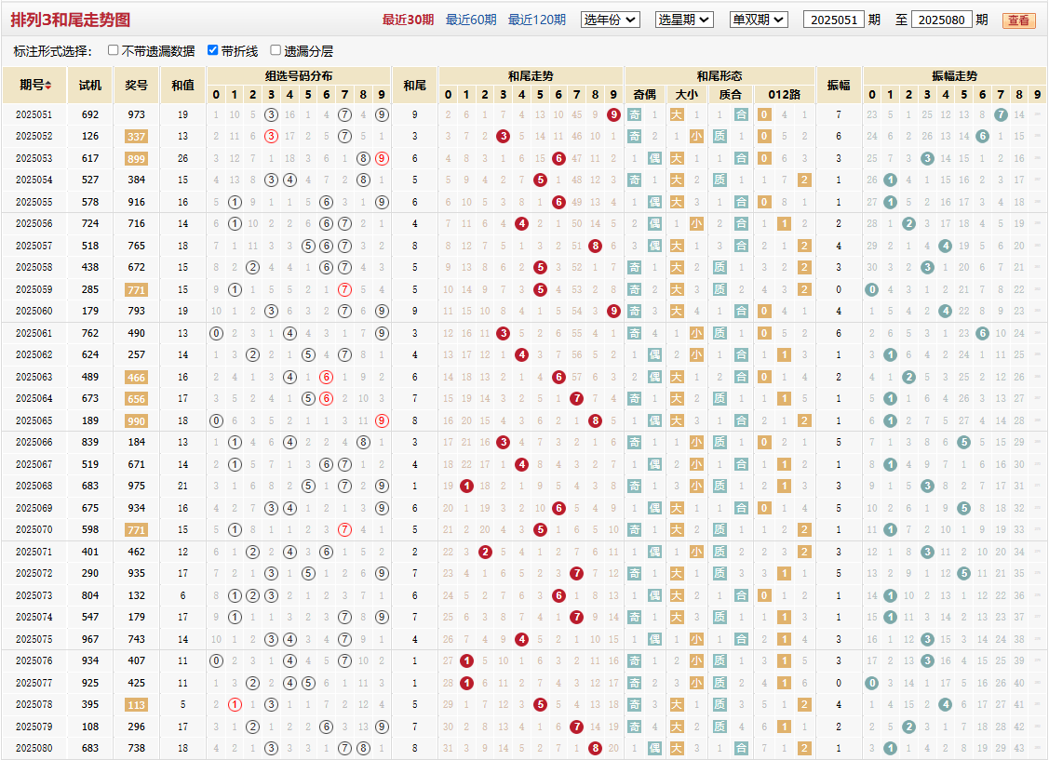Click the 组选号码分布 column header
1049x760 pixels.
click(x=299, y=75)
